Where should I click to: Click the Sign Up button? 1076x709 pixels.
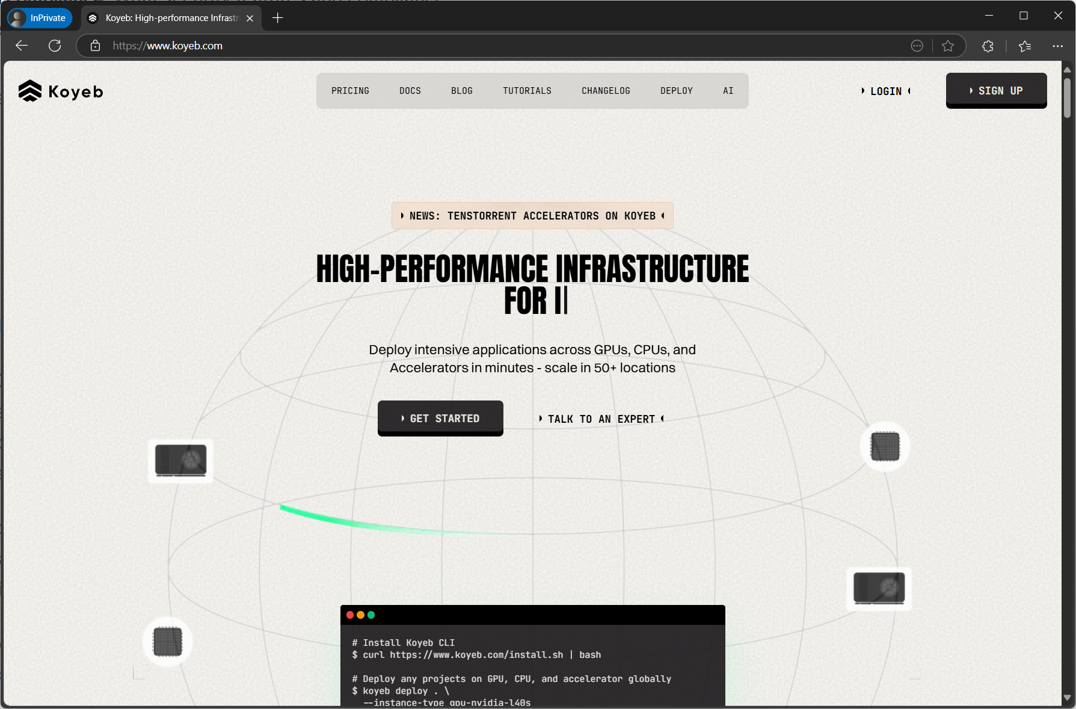[996, 91]
